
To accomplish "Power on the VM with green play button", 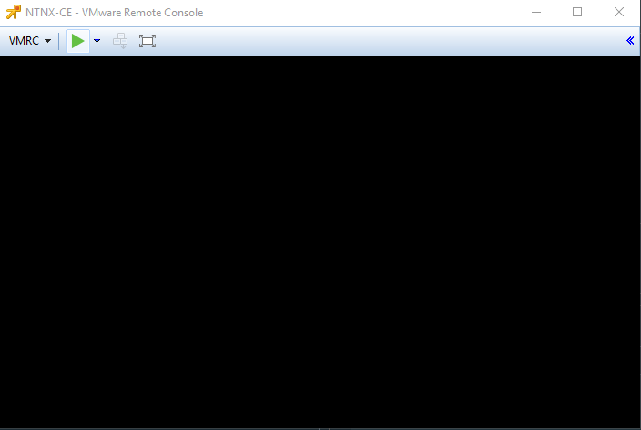I will click(78, 41).
